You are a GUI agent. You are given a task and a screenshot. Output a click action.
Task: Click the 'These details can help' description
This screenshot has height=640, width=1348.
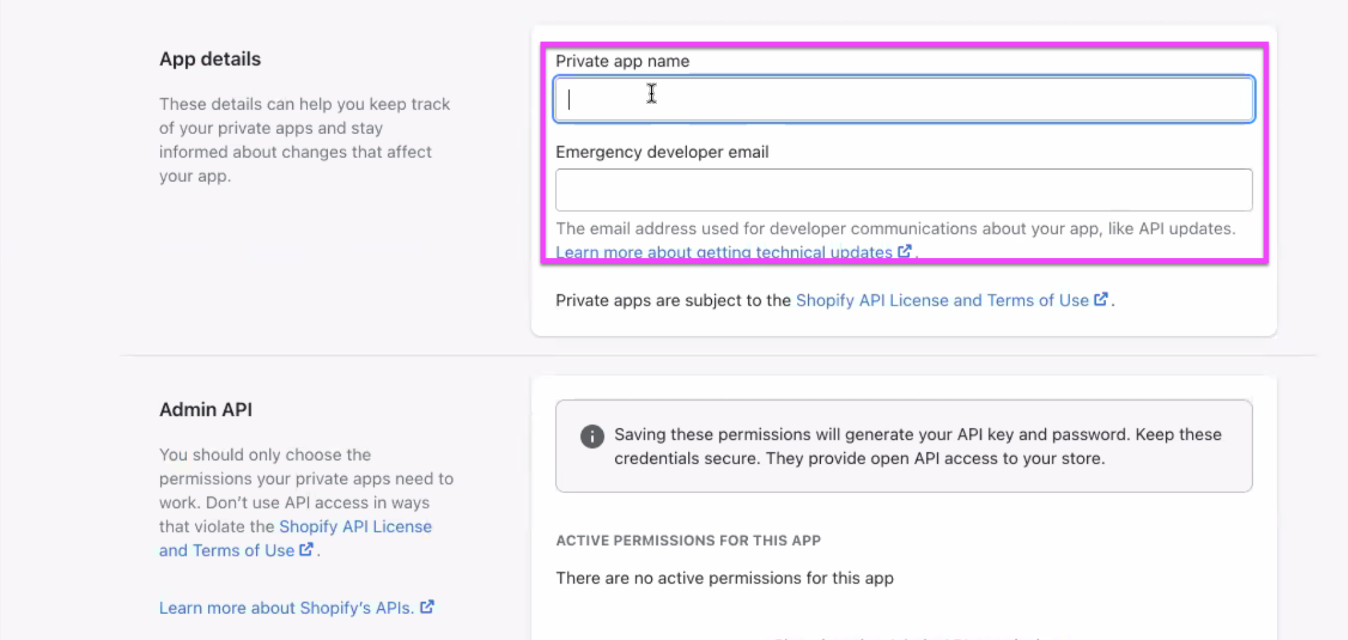point(304,140)
